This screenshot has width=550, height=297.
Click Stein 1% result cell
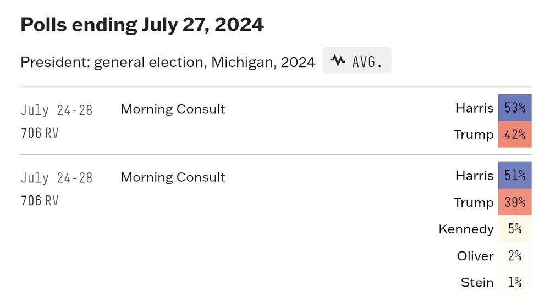[515, 282]
